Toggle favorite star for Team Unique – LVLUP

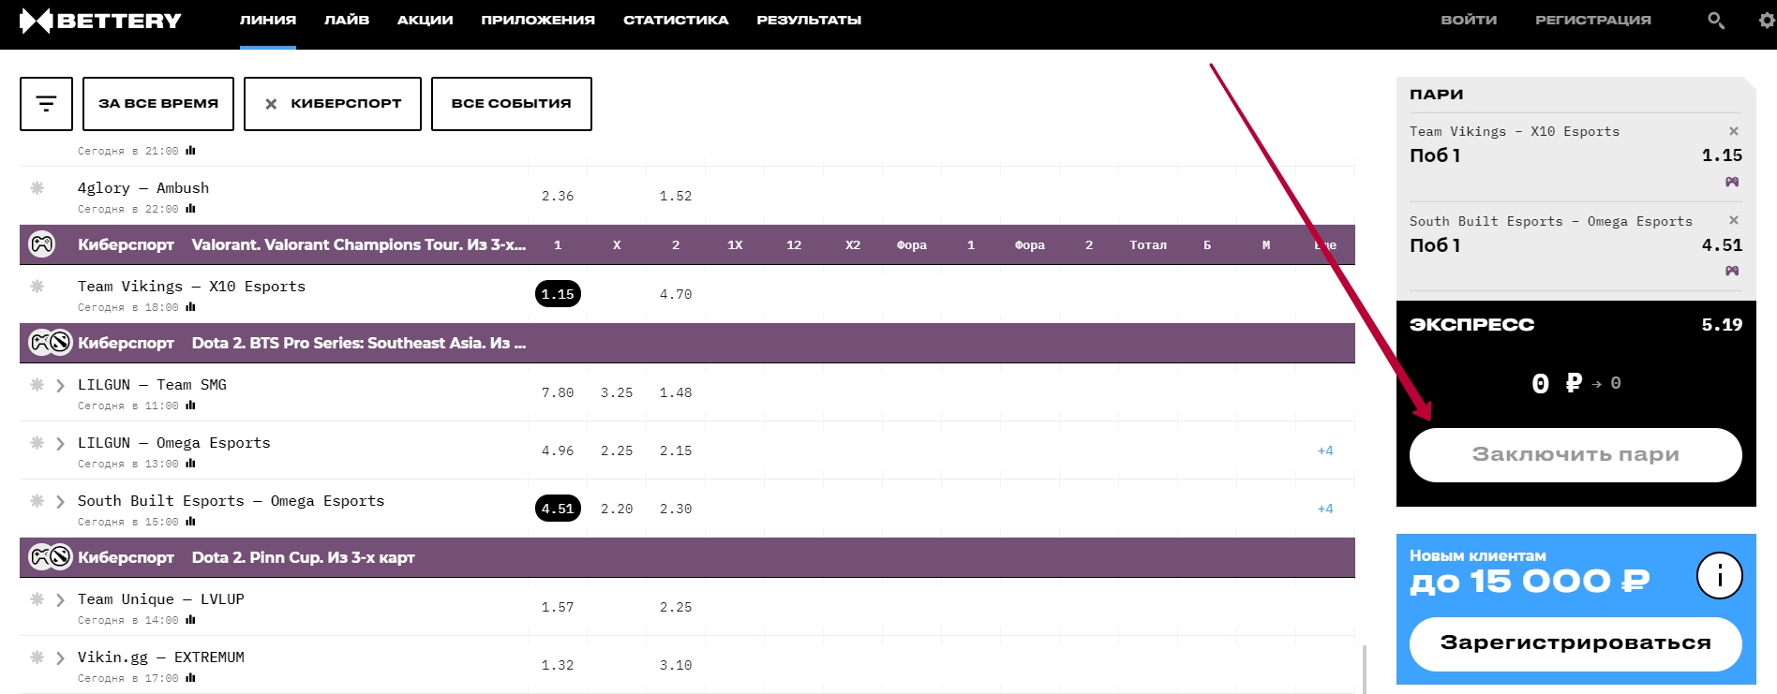pyautogui.click(x=37, y=599)
